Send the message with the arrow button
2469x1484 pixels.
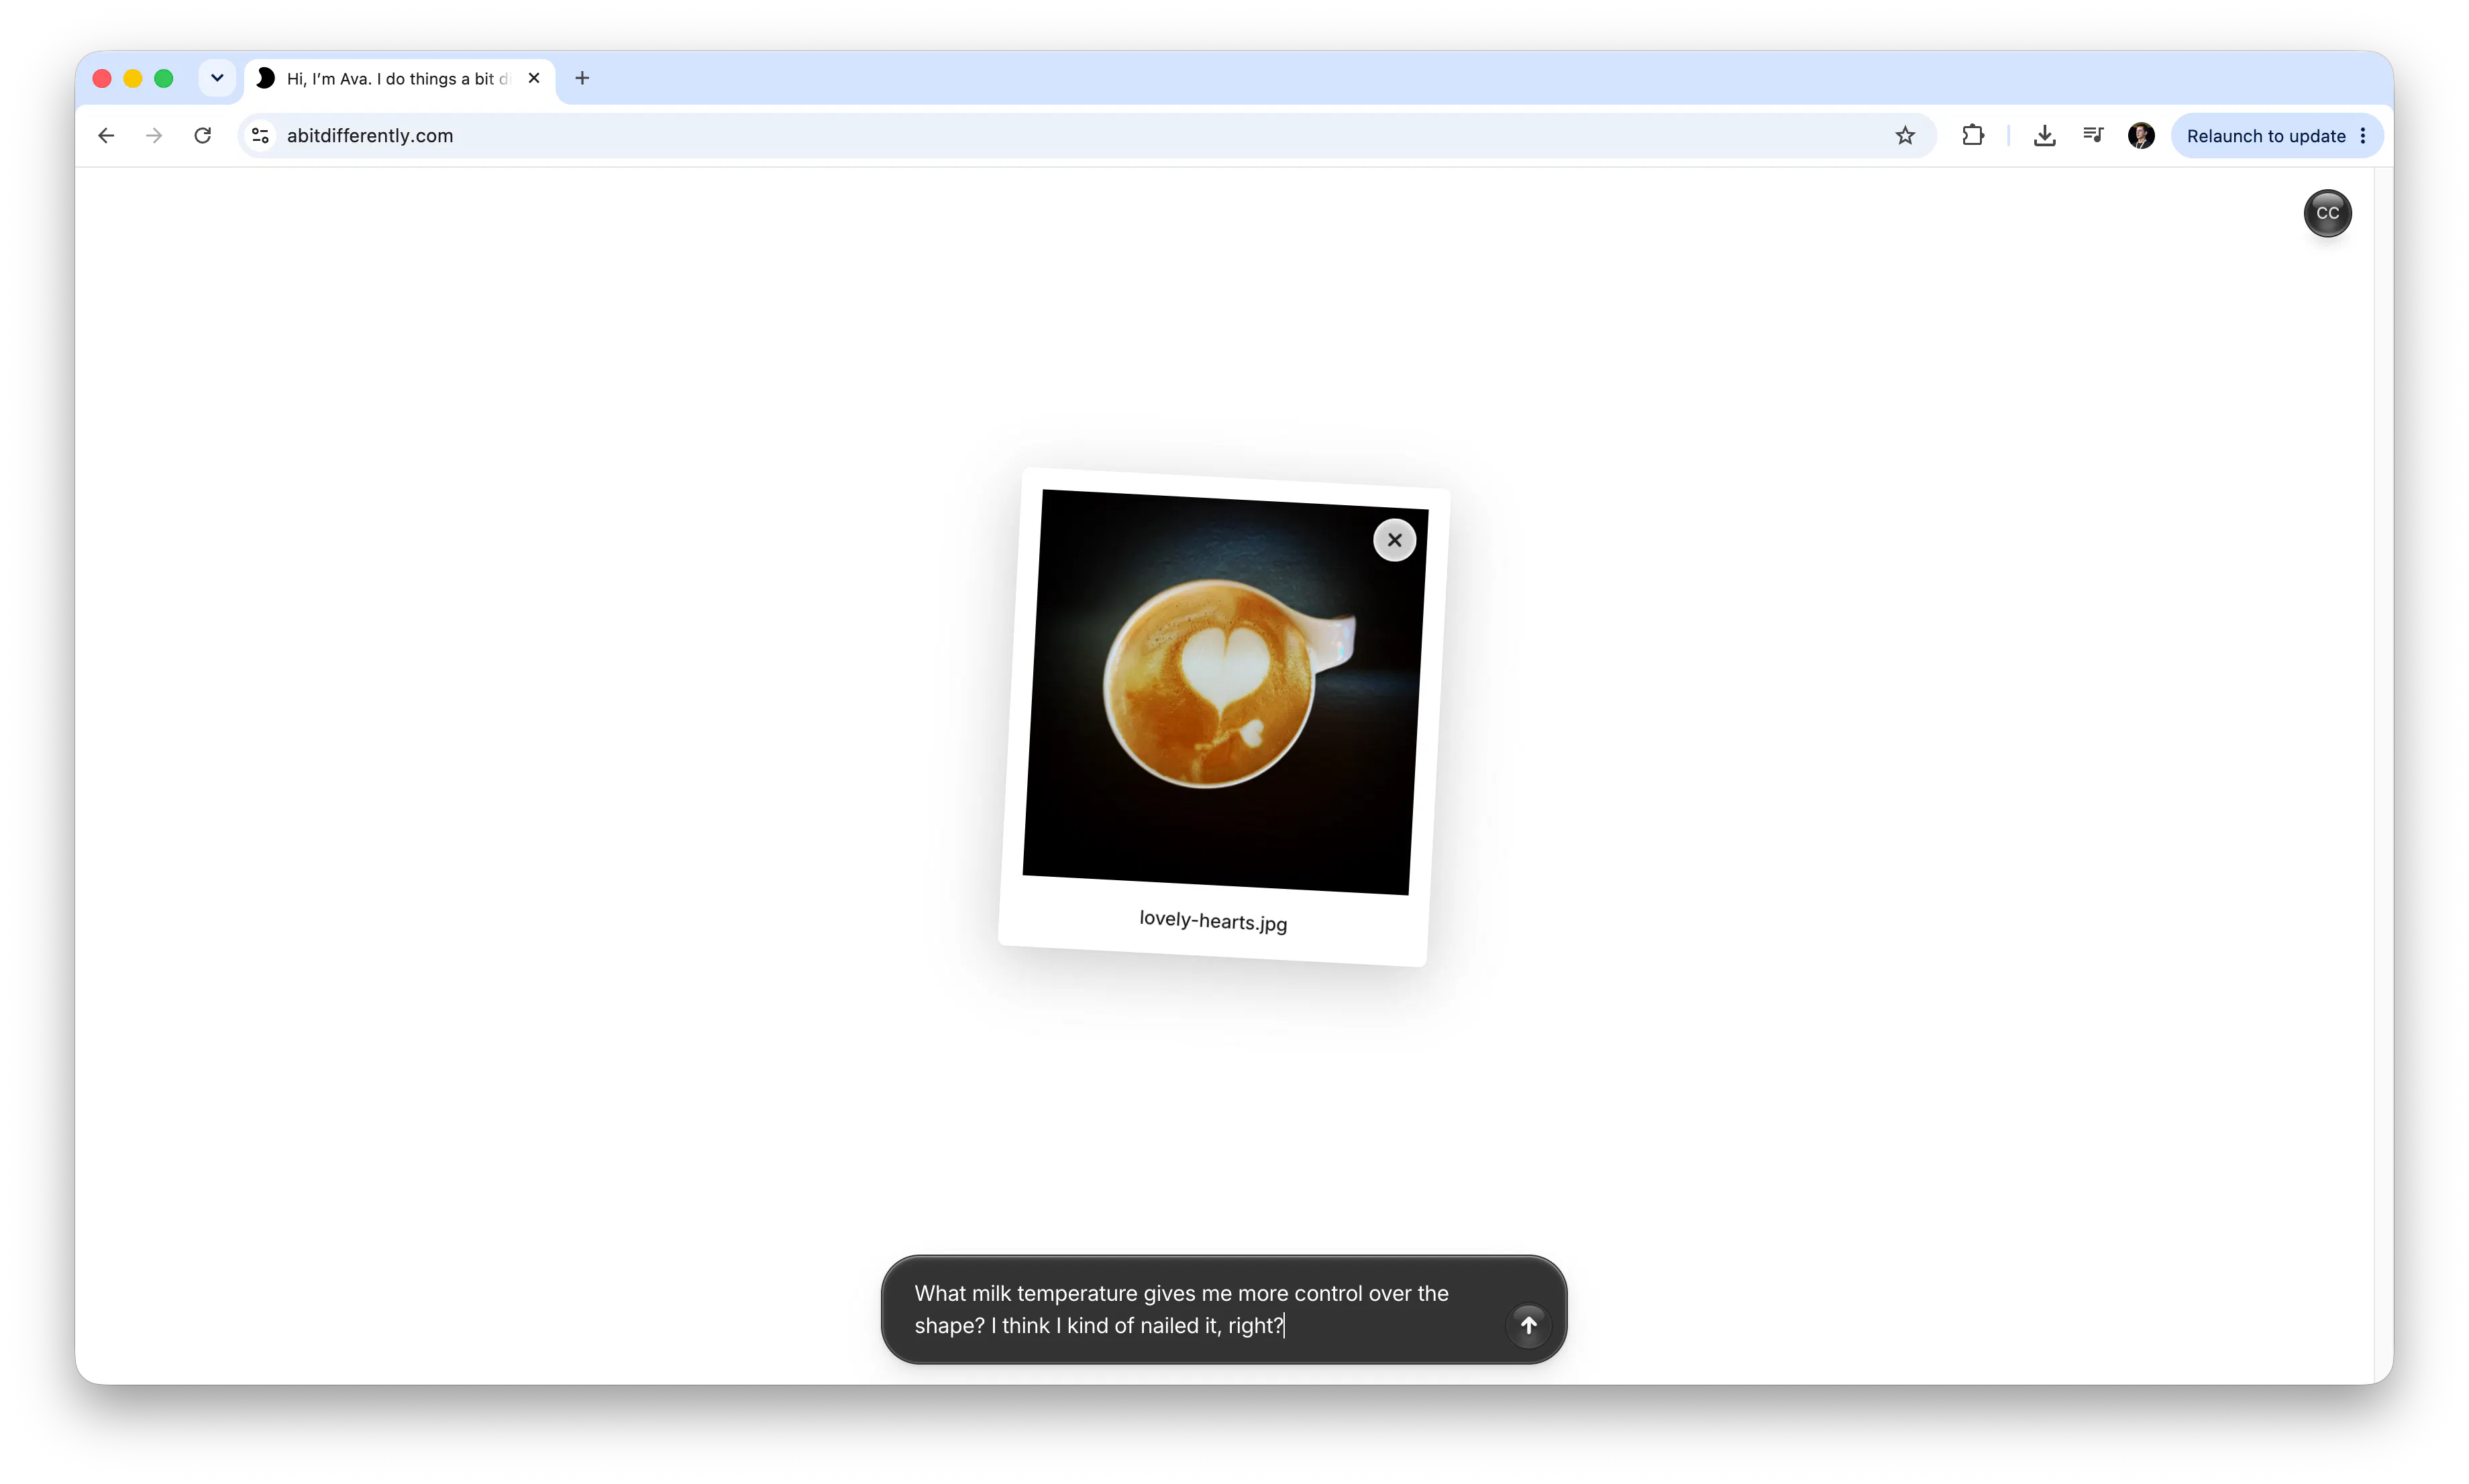(x=1528, y=1325)
